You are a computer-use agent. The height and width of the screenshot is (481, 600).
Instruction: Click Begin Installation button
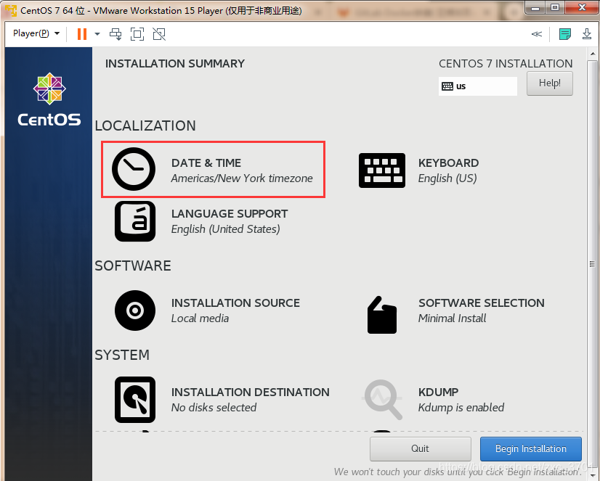pyautogui.click(x=531, y=449)
